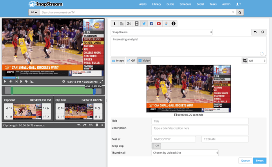Open the Guide menu
This screenshot has width=272, height=167.
click(170, 4)
